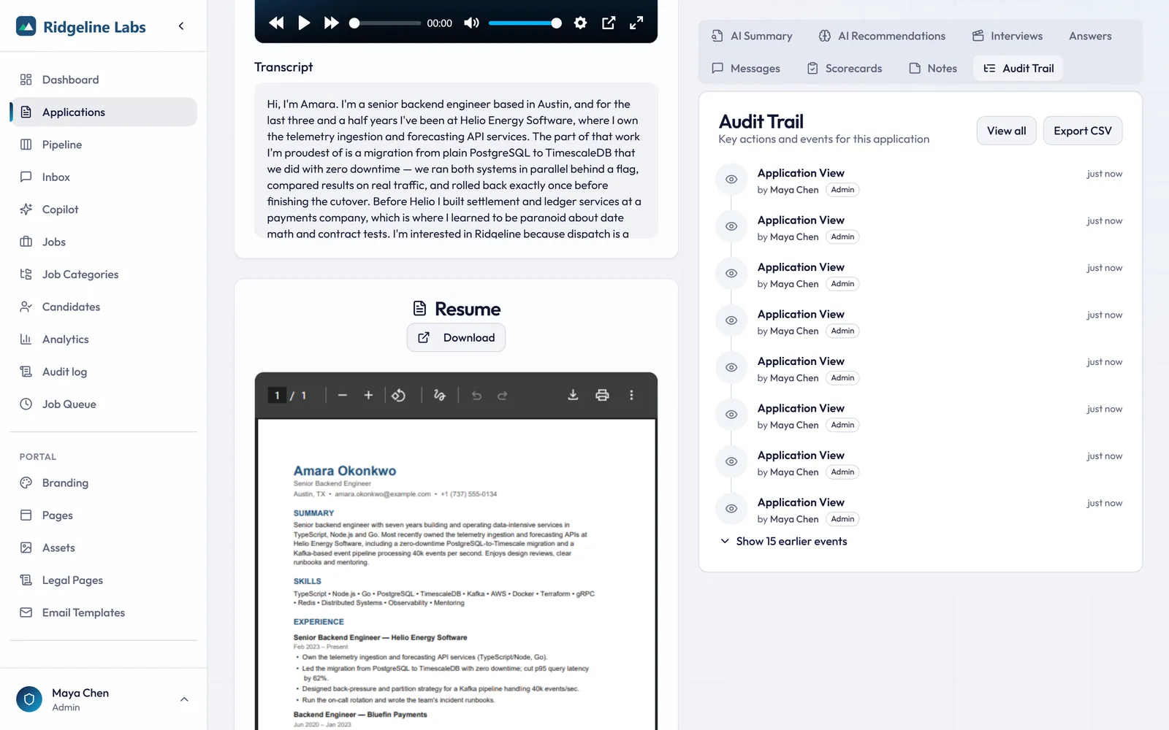The image size is (1169, 730).
Task: Open the Messages tab
Action: coord(746,68)
